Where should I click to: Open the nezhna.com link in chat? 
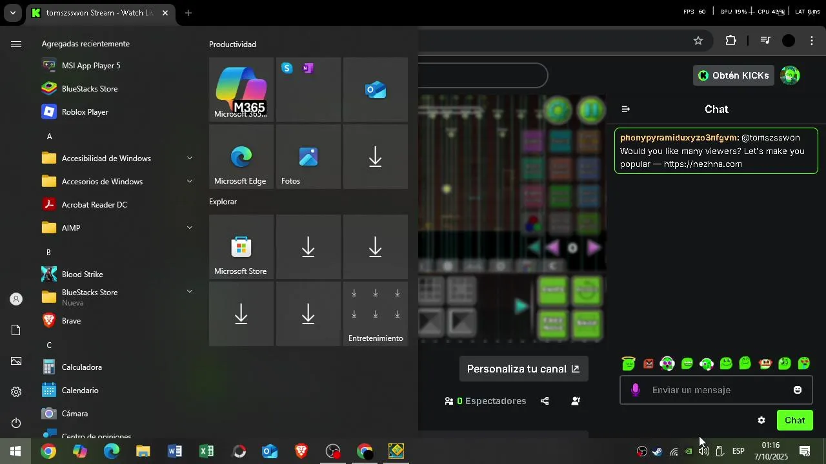[x=703, y=164]
